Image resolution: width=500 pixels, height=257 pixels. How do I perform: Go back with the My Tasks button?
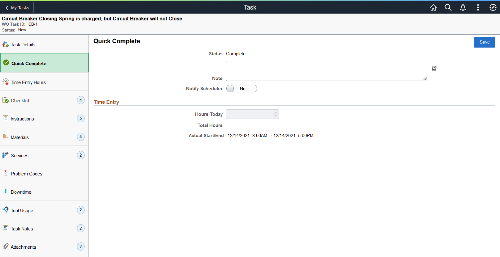pos(18,7)
